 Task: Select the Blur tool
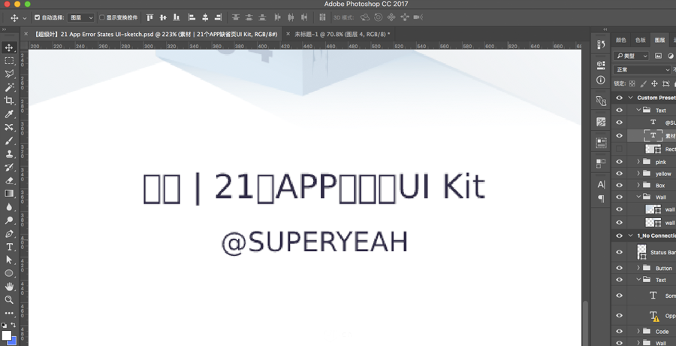pyautogui.click(x=8, y=207)
